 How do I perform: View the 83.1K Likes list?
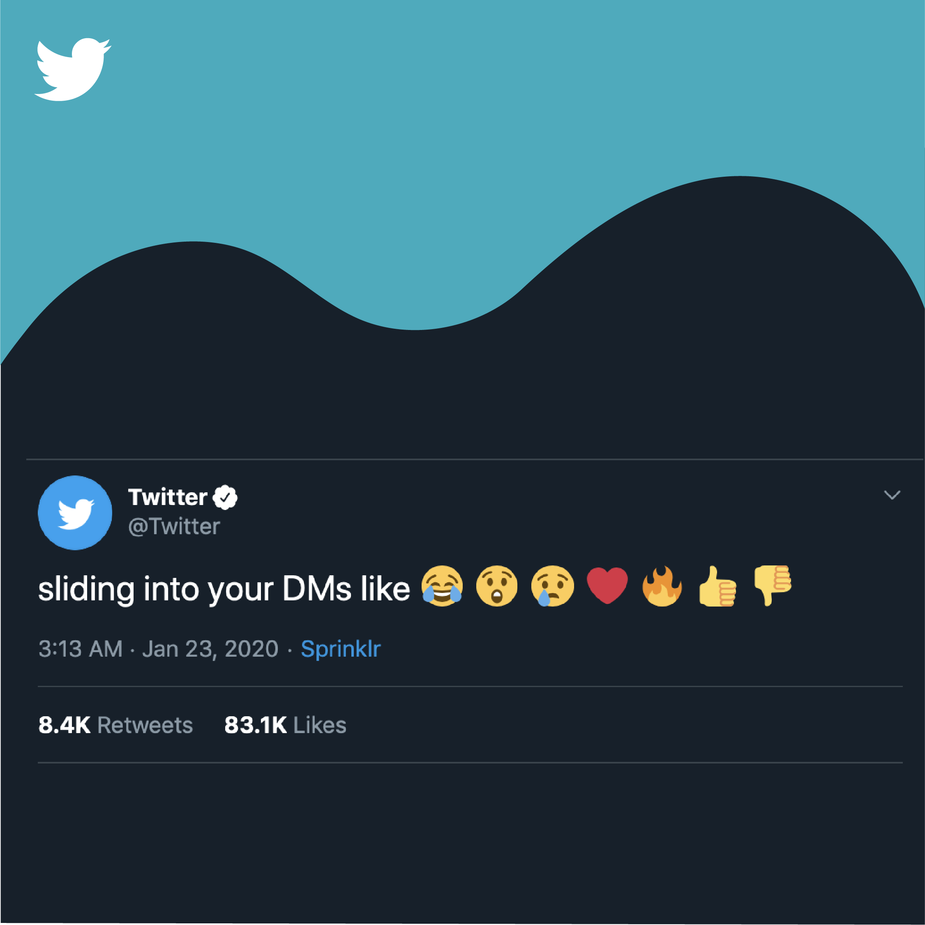[x=285, y=725]
